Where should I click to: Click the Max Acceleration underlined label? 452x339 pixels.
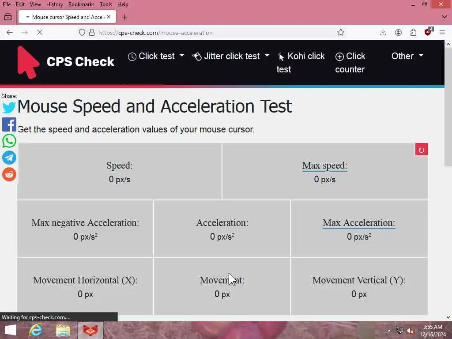click(358, 223)
